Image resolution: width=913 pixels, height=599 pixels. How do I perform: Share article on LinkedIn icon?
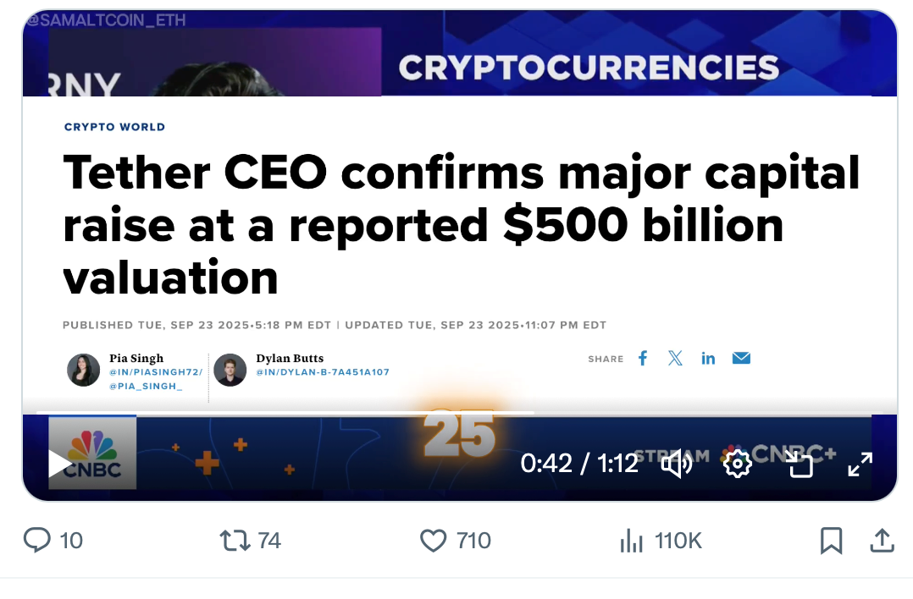(708, 358)
